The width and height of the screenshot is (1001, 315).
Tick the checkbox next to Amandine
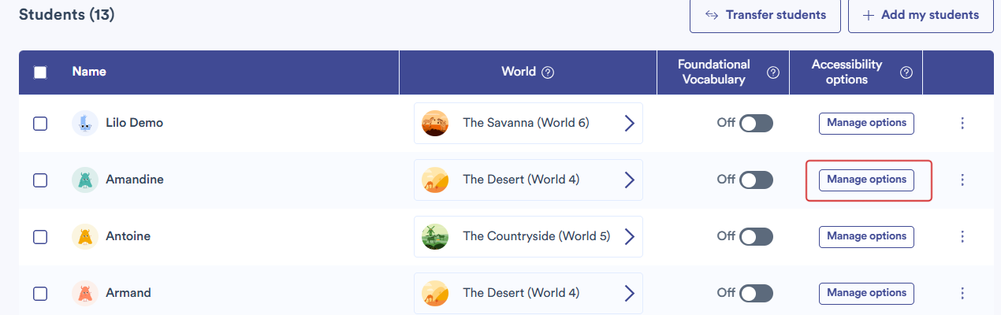tap(40, 180)
